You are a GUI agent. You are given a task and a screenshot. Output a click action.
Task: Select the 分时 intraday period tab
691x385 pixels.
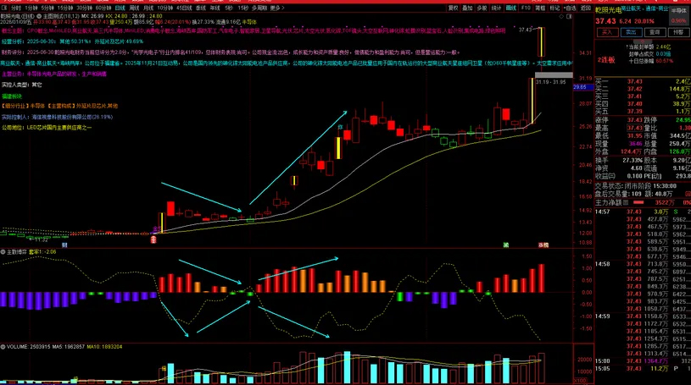pos(16,8)
